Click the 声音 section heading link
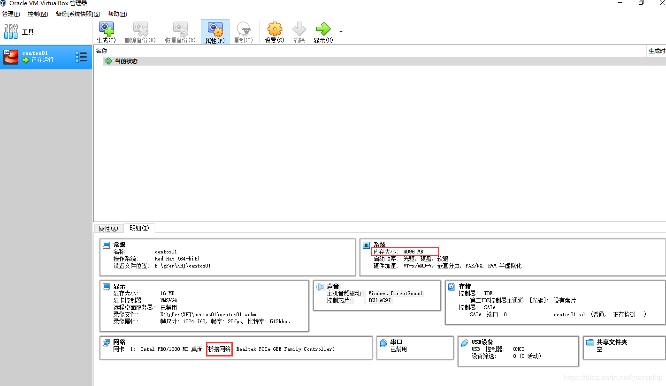Screen dimensions: 666x386 click(333, 286)
